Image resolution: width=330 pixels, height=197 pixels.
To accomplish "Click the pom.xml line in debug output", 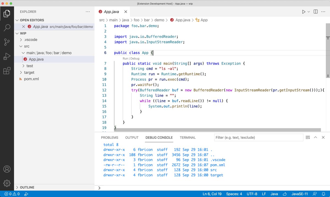I will point(164,165).
